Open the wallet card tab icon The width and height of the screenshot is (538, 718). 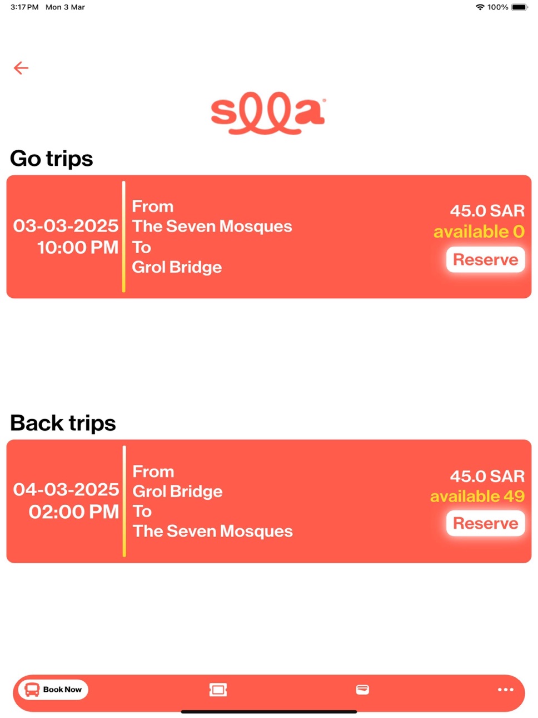[362, 690]
